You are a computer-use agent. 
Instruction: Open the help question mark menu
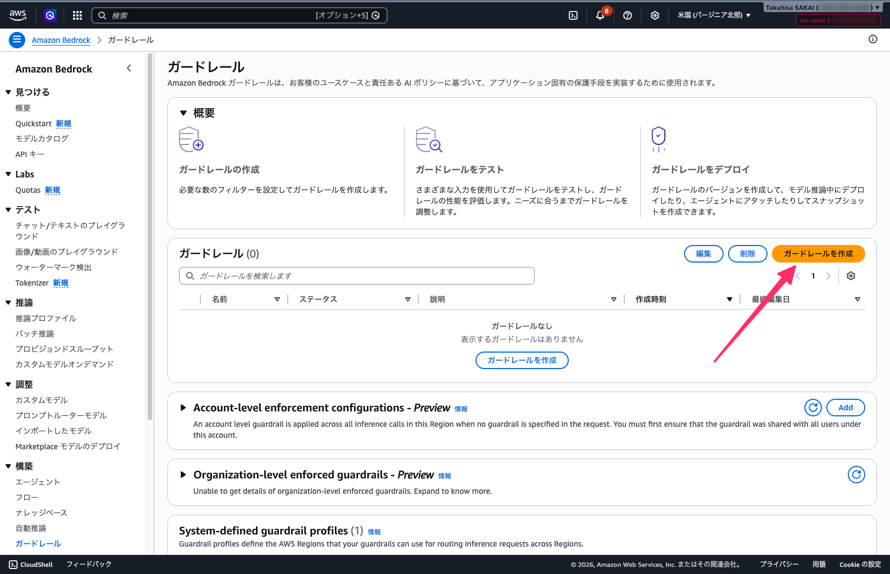tap(628, 15)
